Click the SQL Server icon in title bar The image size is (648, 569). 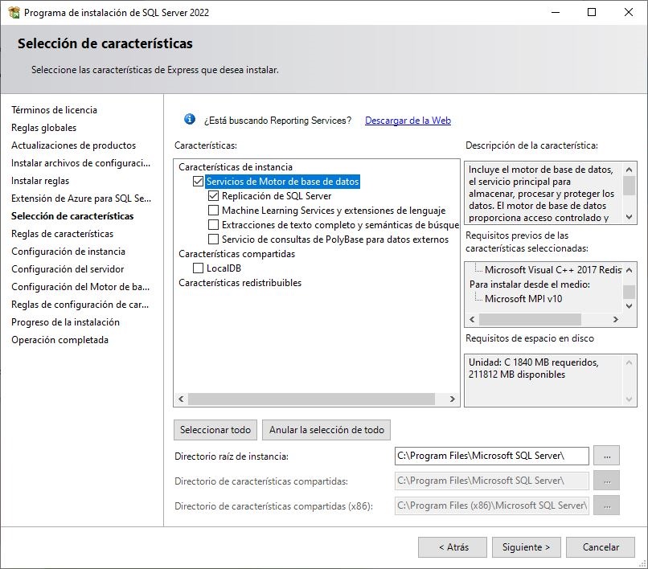pyautogui.click(x=14, y=12)
